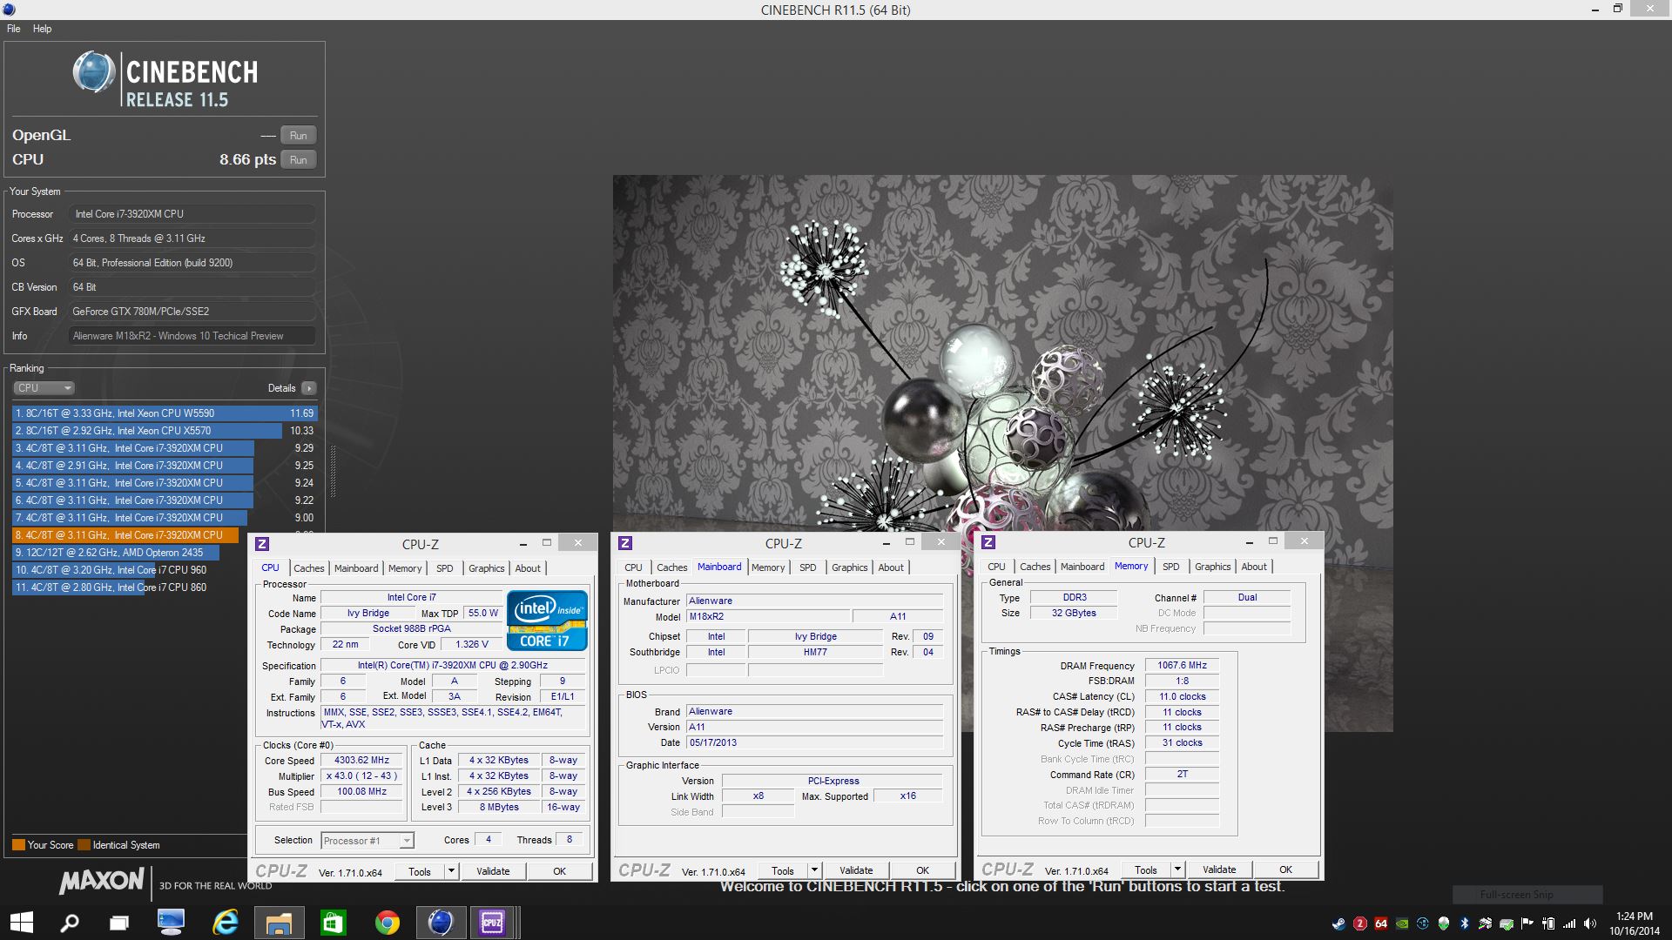Open File Explorer from taskbar
Viewport: 1672px width, 940px height.
(279, 923)
